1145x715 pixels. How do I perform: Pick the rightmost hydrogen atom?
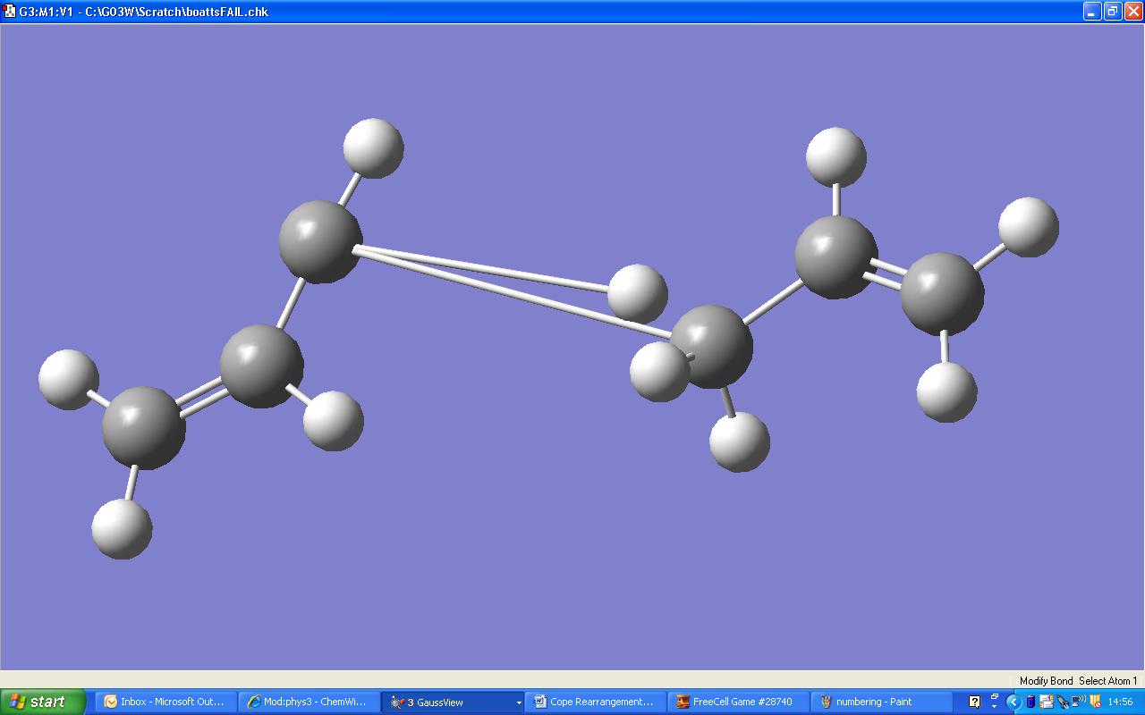coord(1029,227)
